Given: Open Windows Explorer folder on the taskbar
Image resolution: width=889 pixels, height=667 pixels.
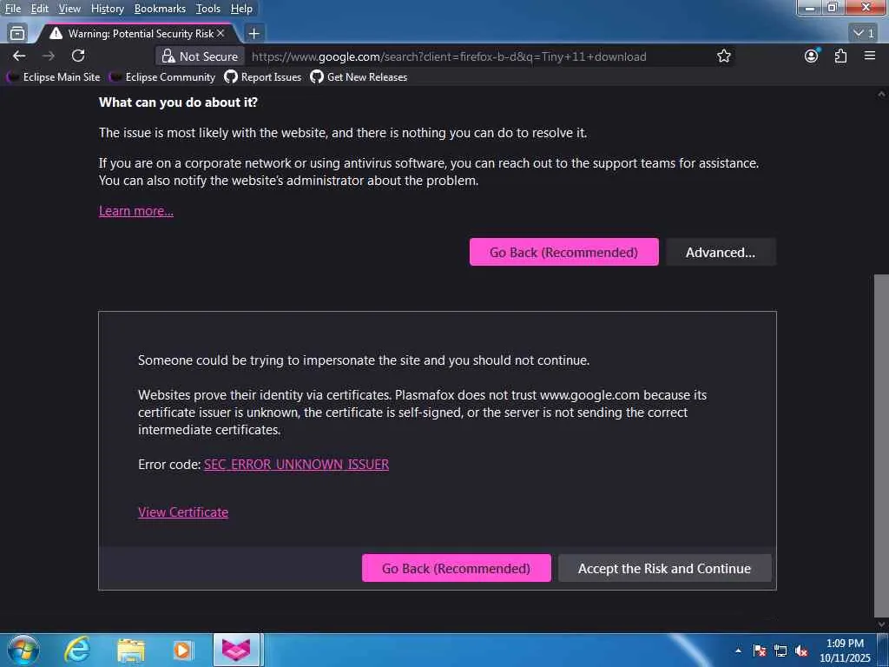Looking at the screenshot, I should click(x=131, y=650).
